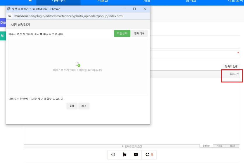Click the YouTube video embed icon

136,155
